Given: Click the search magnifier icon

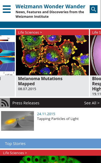Looking at the screenshot, I should pos(93,9).
